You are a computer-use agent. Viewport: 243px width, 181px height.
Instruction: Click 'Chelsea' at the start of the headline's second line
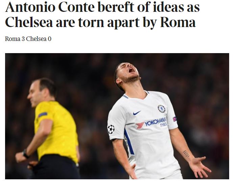click(x=29, y=22)
